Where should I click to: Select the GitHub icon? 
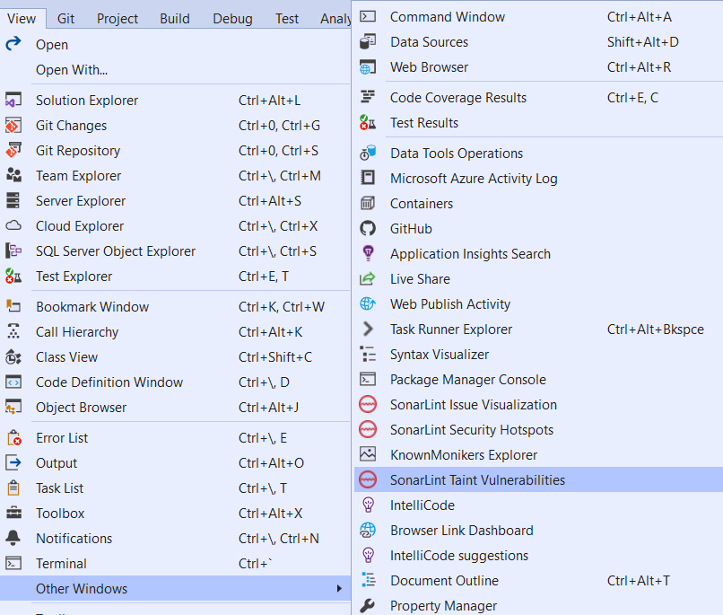pos(368,228)
